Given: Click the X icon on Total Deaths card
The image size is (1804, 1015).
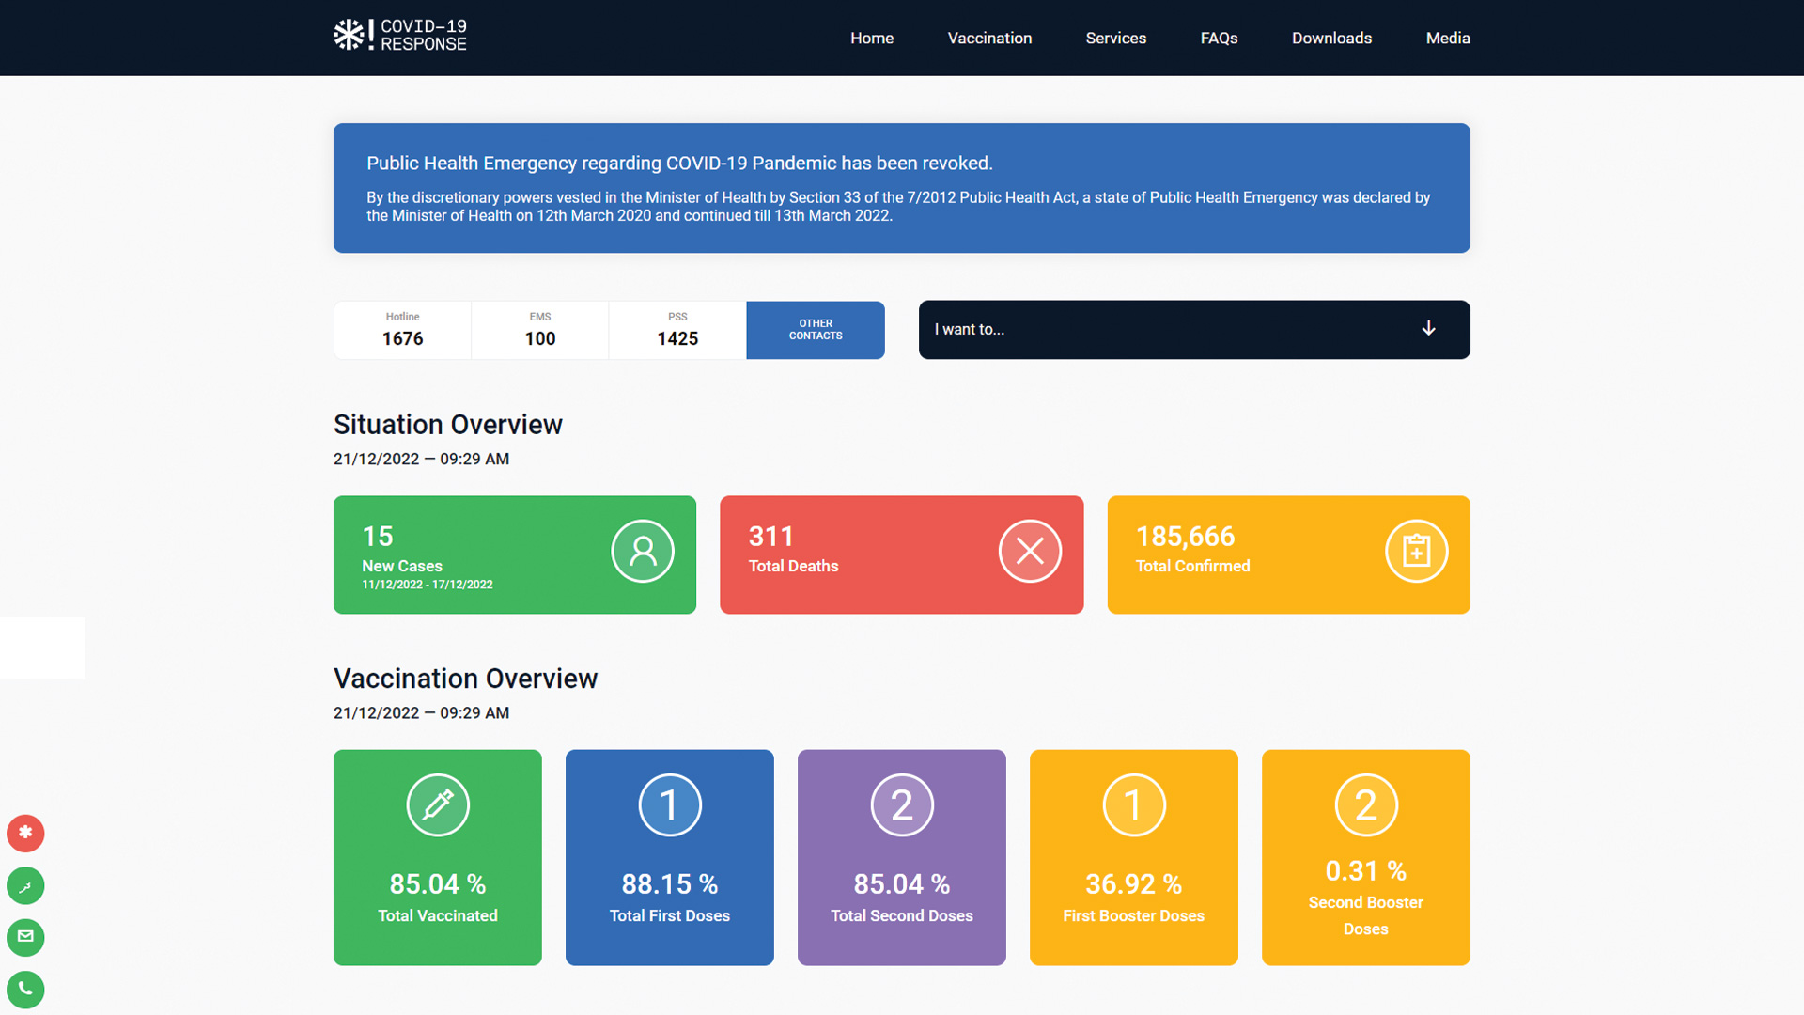Looking at the screenshot, I should pyautogui.click(x=1030, y=551).
